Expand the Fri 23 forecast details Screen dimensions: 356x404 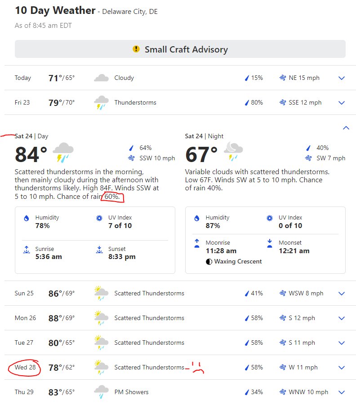click(x=342, y=103)
